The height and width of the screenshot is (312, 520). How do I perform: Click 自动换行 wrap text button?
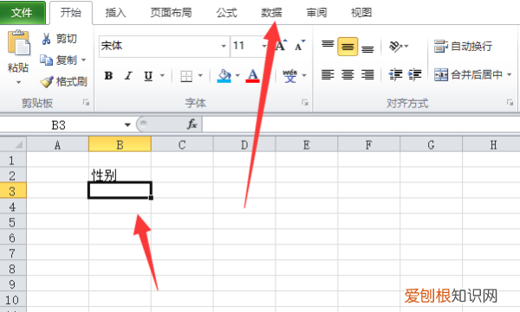click(463, 47)
